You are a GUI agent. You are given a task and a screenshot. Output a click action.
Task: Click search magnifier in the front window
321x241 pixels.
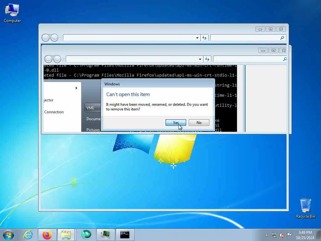tap(285, 59)
